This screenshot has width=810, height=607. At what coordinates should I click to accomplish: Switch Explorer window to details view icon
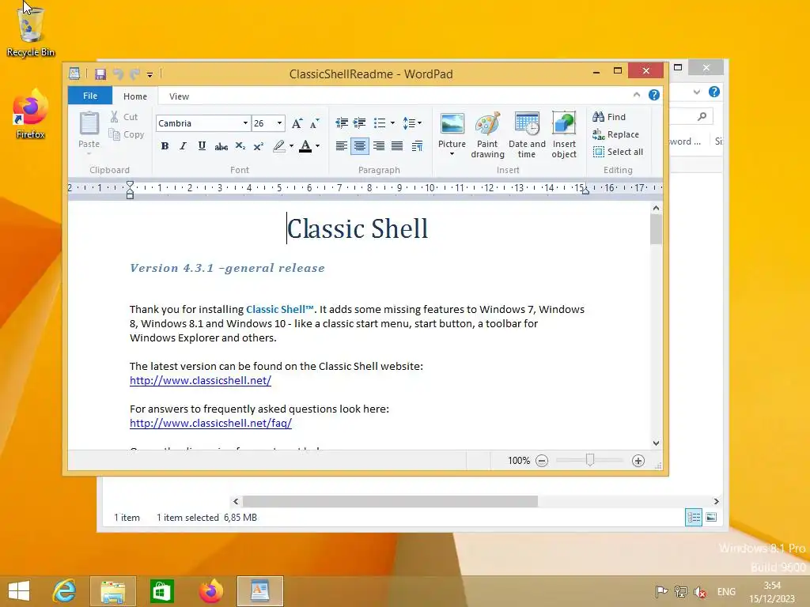(693, 517)
